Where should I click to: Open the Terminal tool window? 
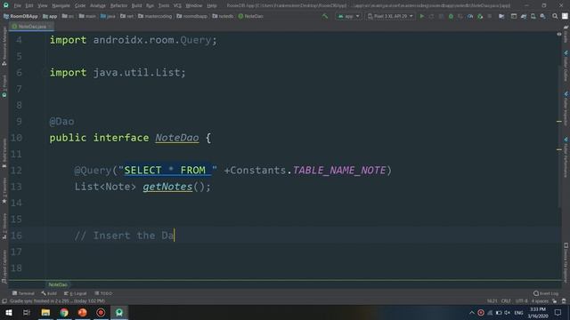coord(23,293)
